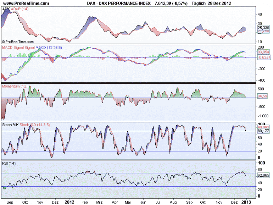Click the Täglich 28 Dez 2012 date label
The width and height of the screenshot is (273, 205).
211,3
